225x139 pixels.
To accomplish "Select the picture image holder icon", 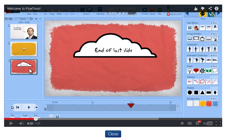I will (x=190, y=38).
